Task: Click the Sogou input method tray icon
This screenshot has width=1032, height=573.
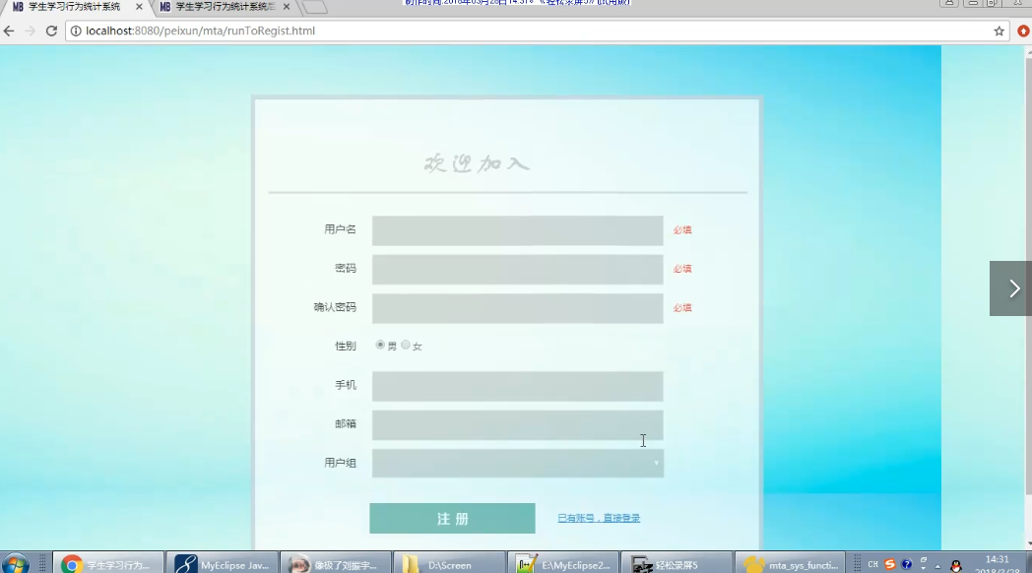Action: tap(890, 564)
